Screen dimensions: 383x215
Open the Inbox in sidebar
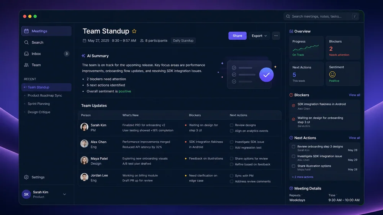(46, 53)
